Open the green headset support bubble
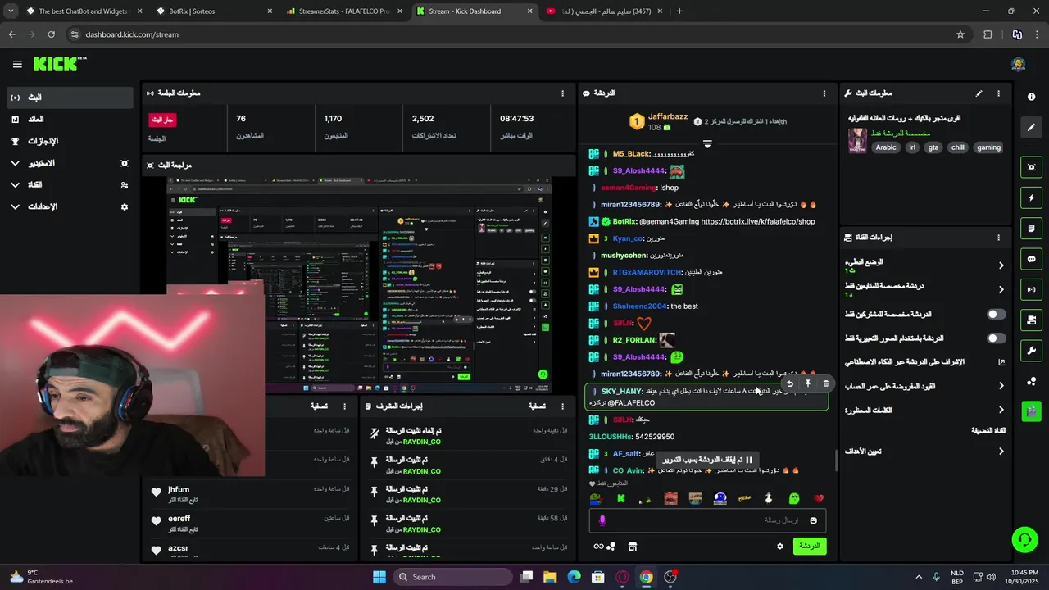The height and width of the screenshot is (590, 1049). point(1024,539)
